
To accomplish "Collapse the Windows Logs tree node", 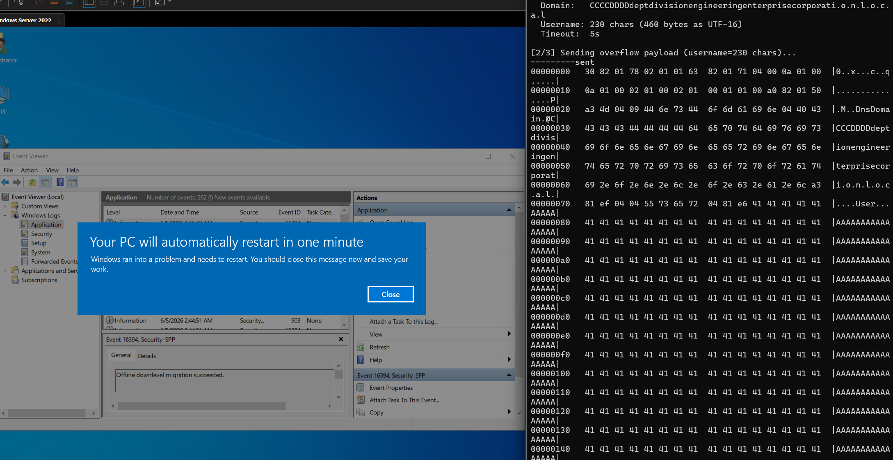I will pyautogui.click(x=5, y=215).
